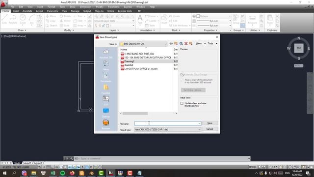The image size is (314, 177).
Task: Click the red X delete icon in dialog
Action: point(186,44)
